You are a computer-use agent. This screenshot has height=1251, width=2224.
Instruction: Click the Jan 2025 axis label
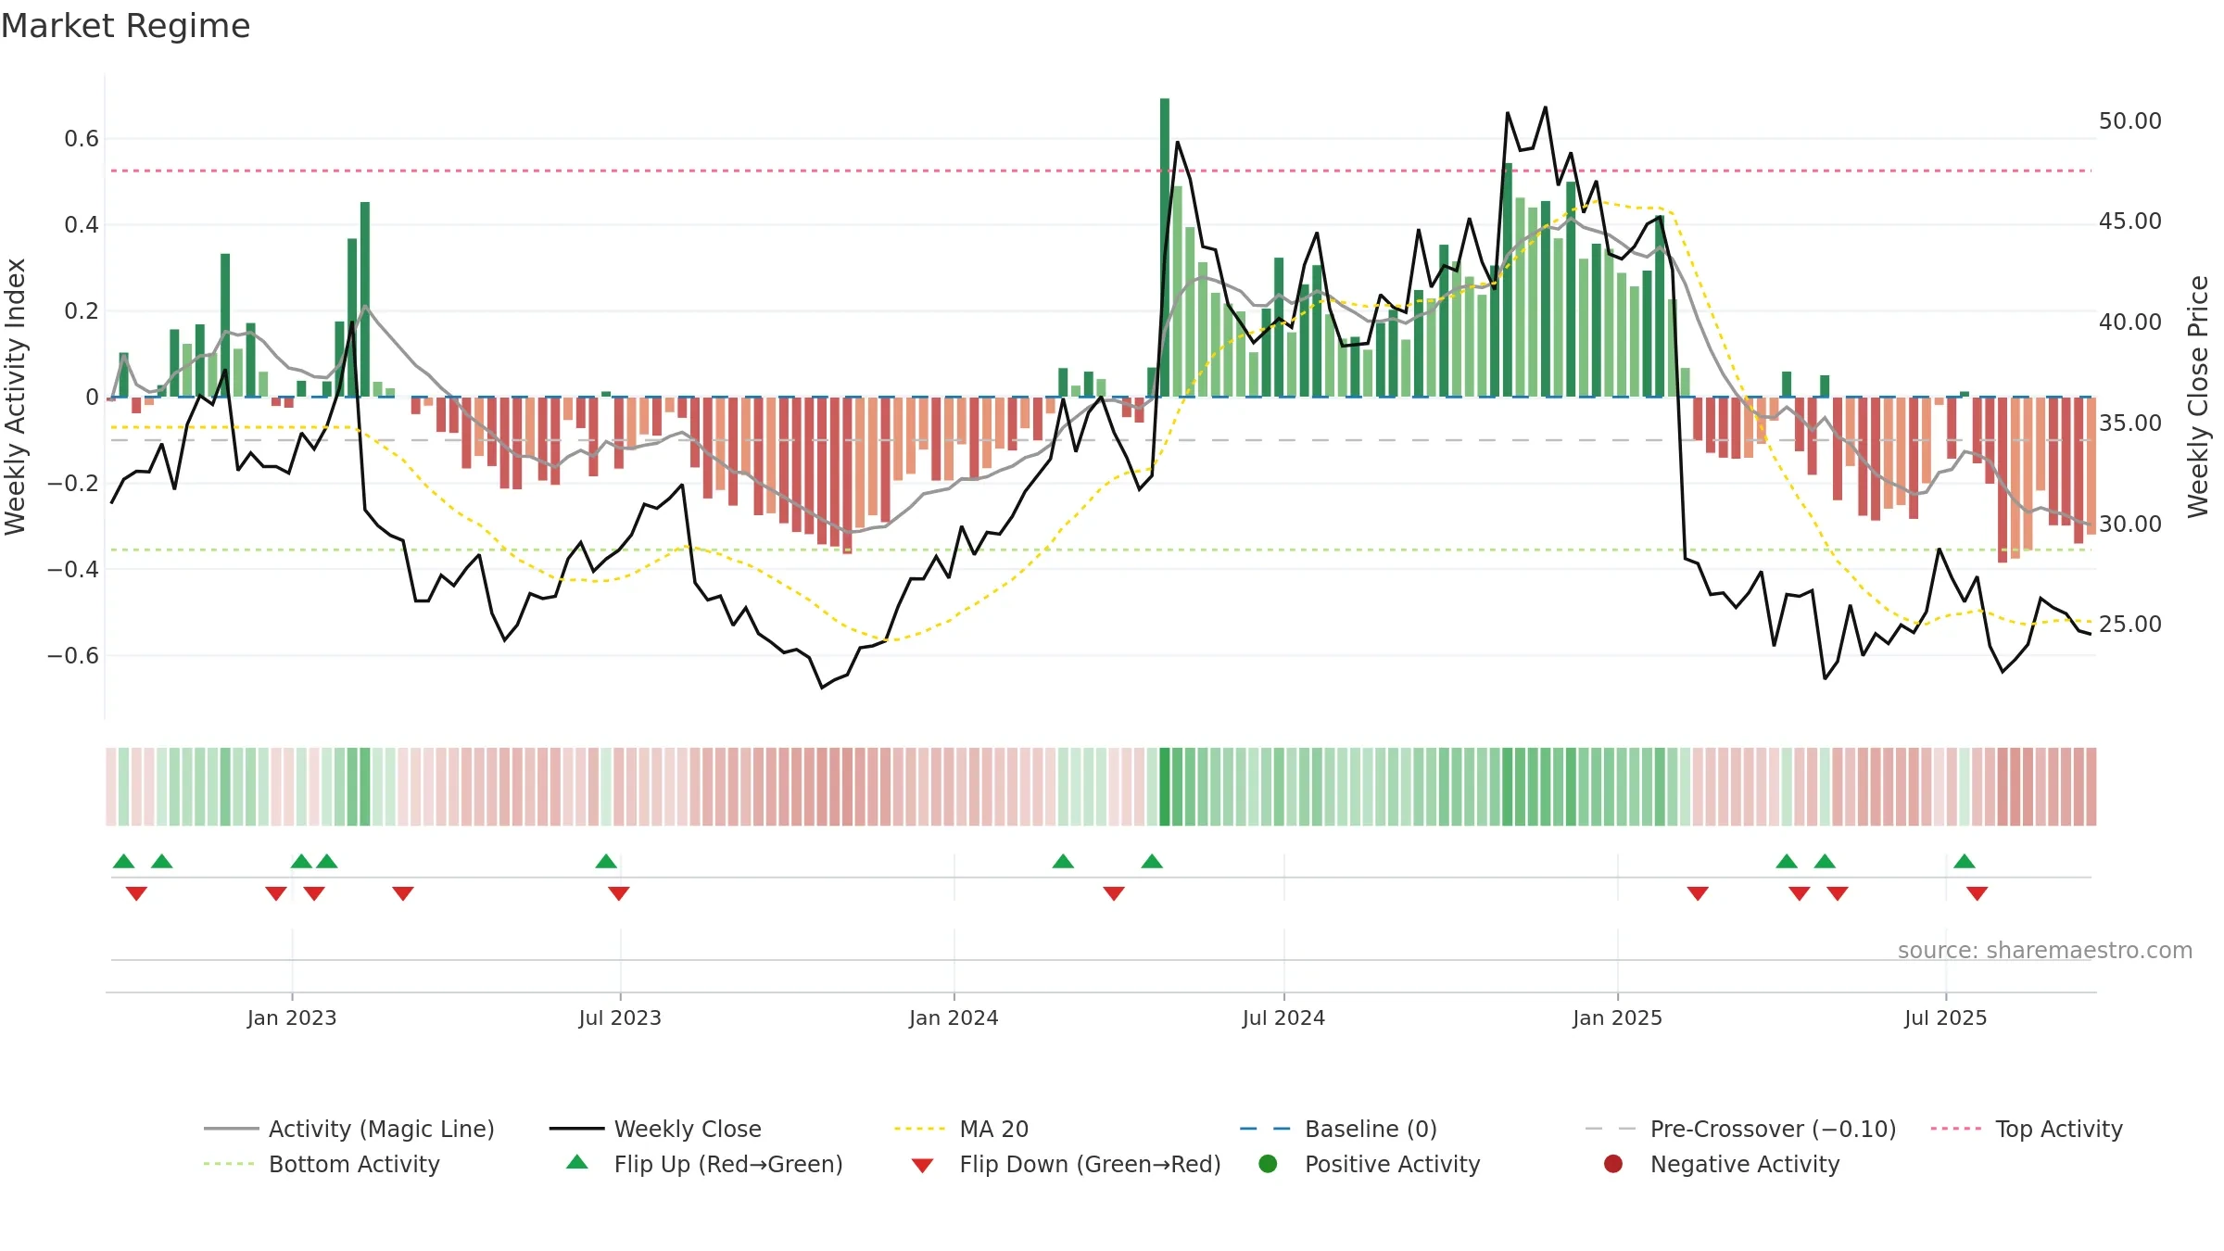[1617, 1017]
